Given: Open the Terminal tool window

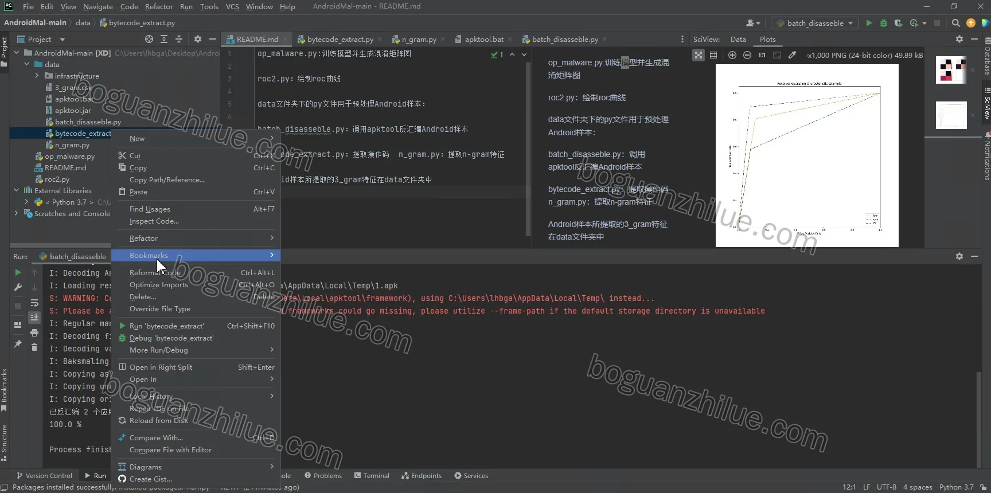Looking at the screenshot, I should (372, 476).
